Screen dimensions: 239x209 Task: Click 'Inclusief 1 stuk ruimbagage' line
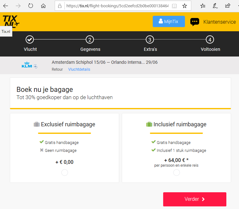[181, 150]
